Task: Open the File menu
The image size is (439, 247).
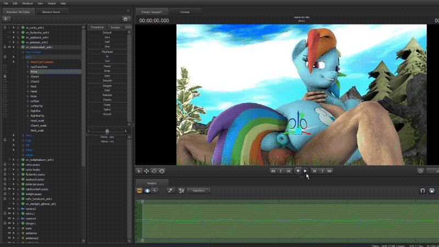Action: click(x=6, y=3)
